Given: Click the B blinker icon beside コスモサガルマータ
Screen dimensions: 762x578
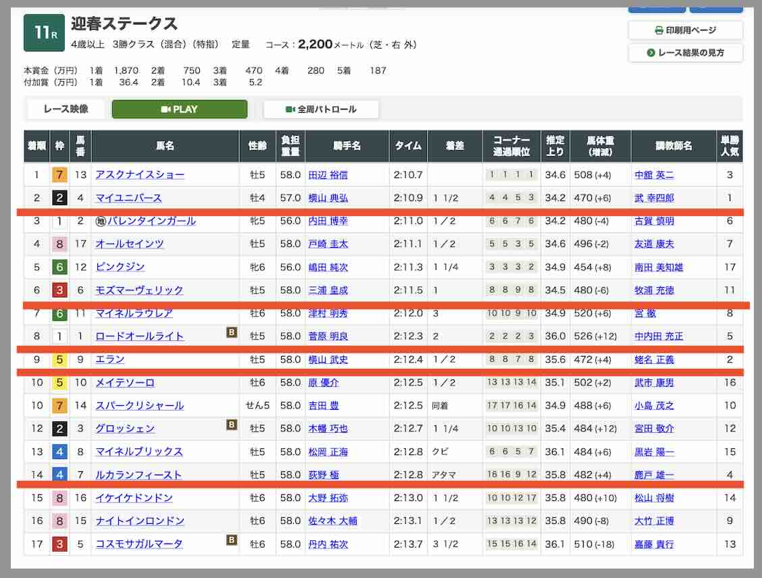Looking at the screenshot, I should point(231,540).
